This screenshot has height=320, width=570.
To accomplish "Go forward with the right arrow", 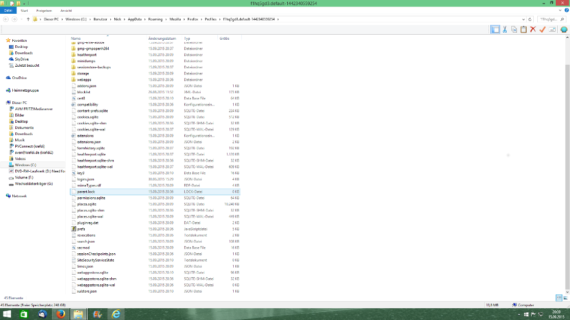I will point(14,19).
